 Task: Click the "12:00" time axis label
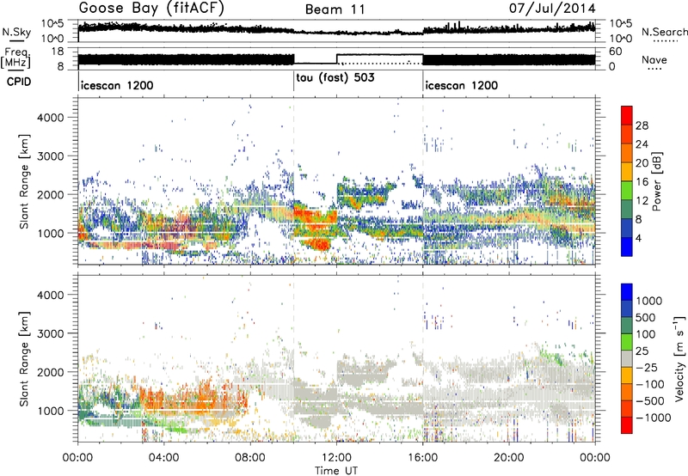[336, 458]
